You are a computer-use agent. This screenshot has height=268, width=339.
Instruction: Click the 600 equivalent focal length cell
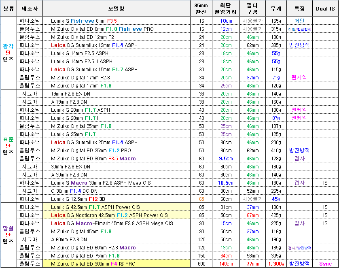click(x=201, y=264)
